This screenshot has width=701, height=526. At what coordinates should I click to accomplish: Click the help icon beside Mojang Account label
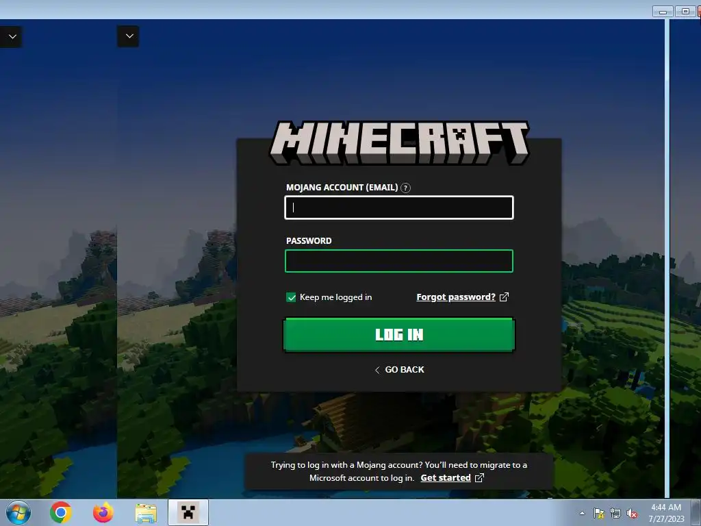[x=405, y=188]
